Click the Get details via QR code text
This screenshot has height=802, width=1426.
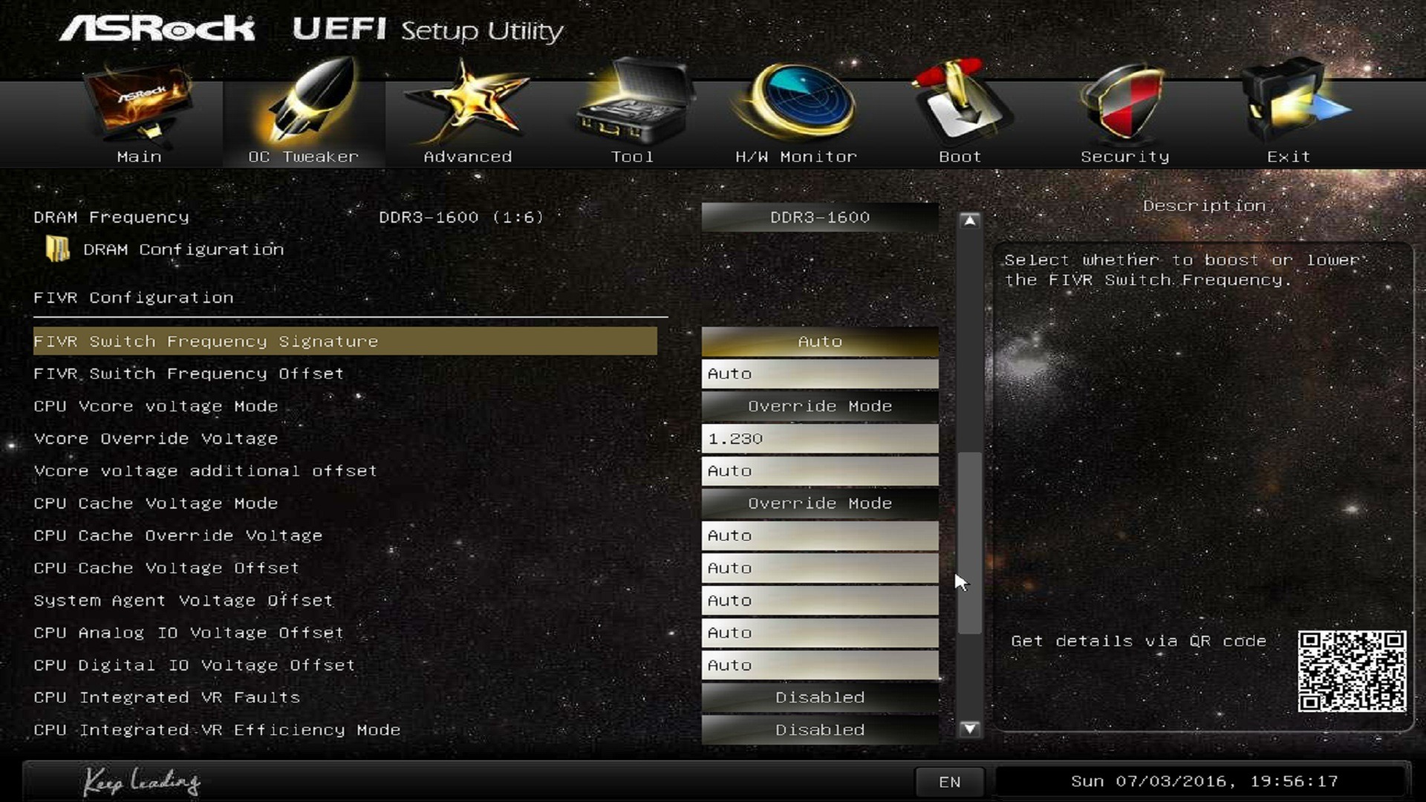pyautogui.click(x=1139, y=641)
